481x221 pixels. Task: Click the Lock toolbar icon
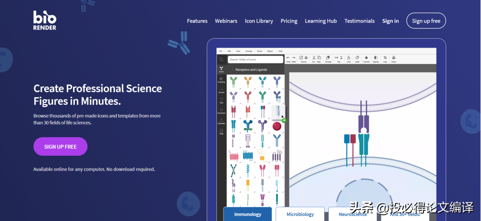point(349,57)
